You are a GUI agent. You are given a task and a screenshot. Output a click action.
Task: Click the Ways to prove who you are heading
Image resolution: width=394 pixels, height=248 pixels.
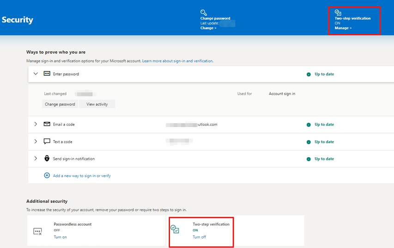[56, 52]
